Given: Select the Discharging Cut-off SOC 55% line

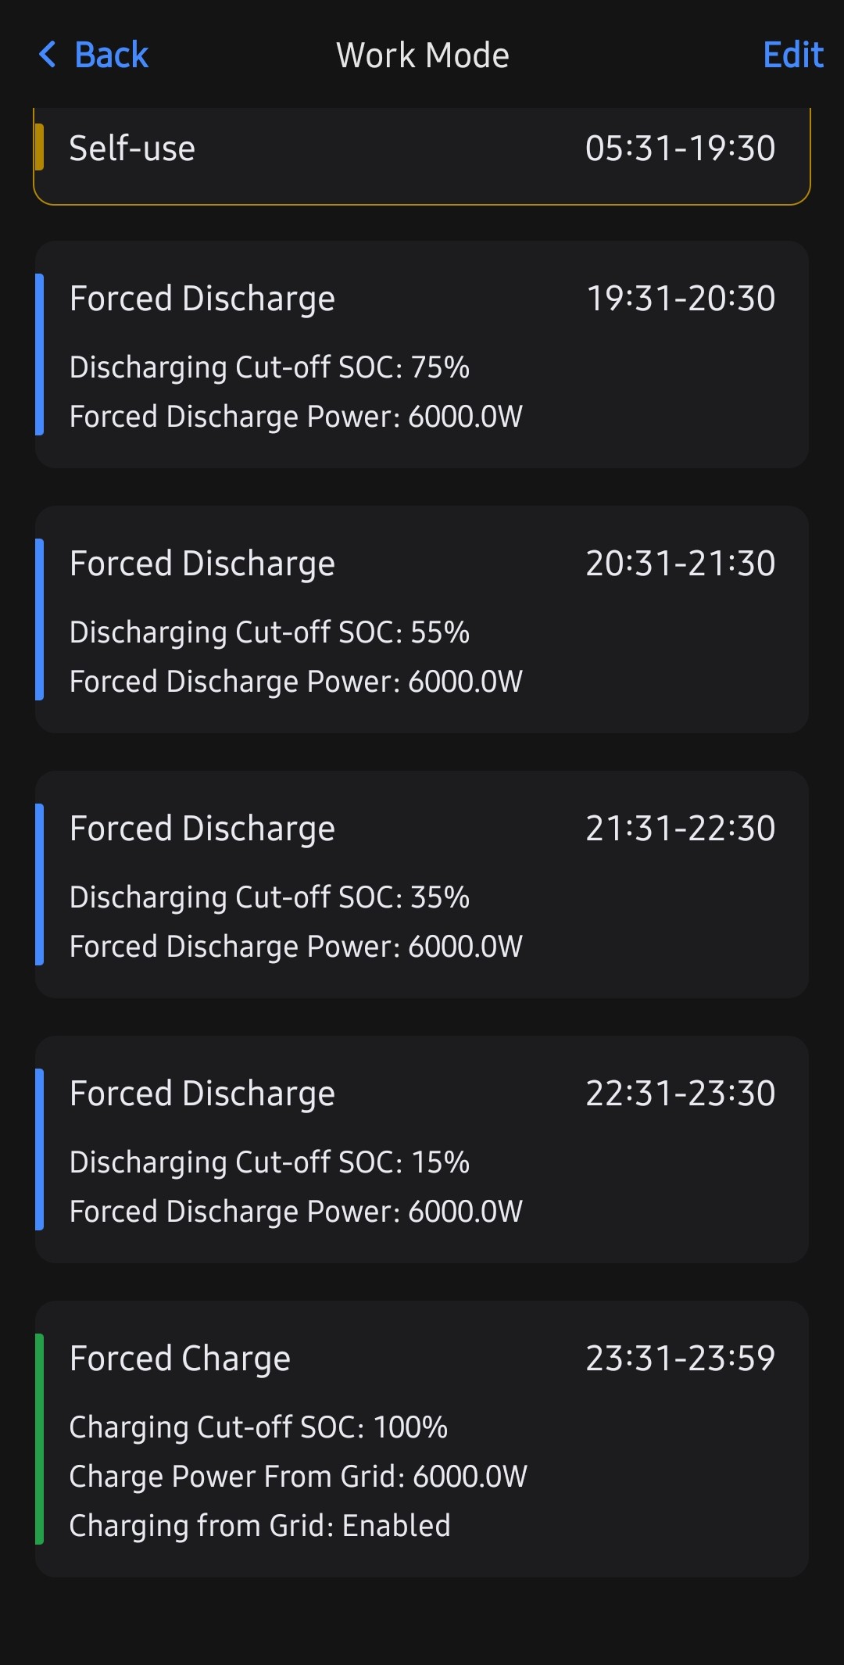Looking at the screenshot, I should tap(270, 632).
